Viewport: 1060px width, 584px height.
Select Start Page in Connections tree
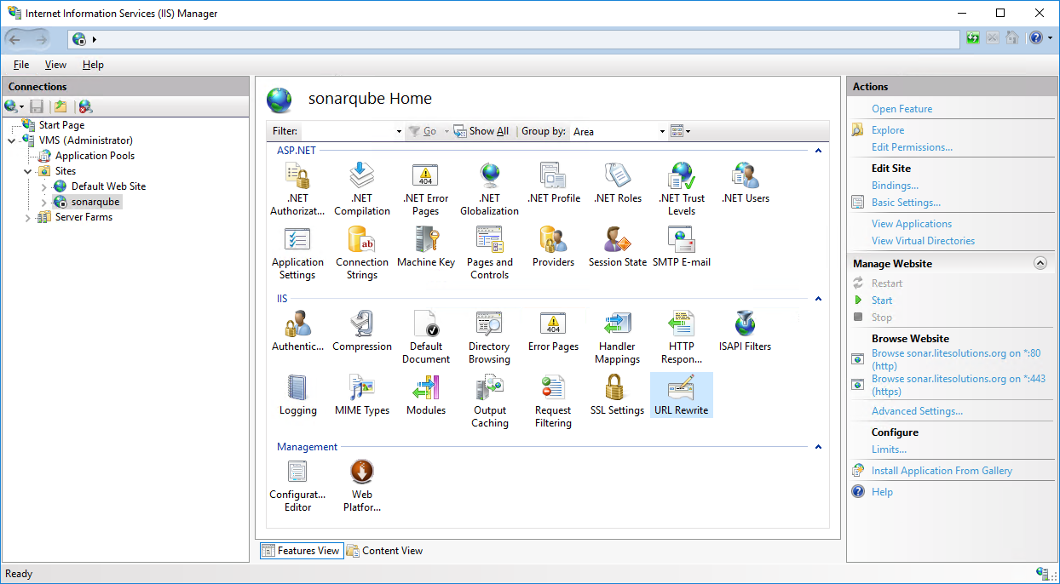[61, 125]
